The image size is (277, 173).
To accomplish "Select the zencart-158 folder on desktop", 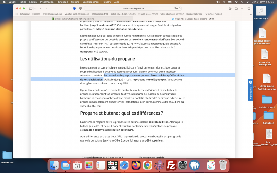I will [x=7, y=157].
